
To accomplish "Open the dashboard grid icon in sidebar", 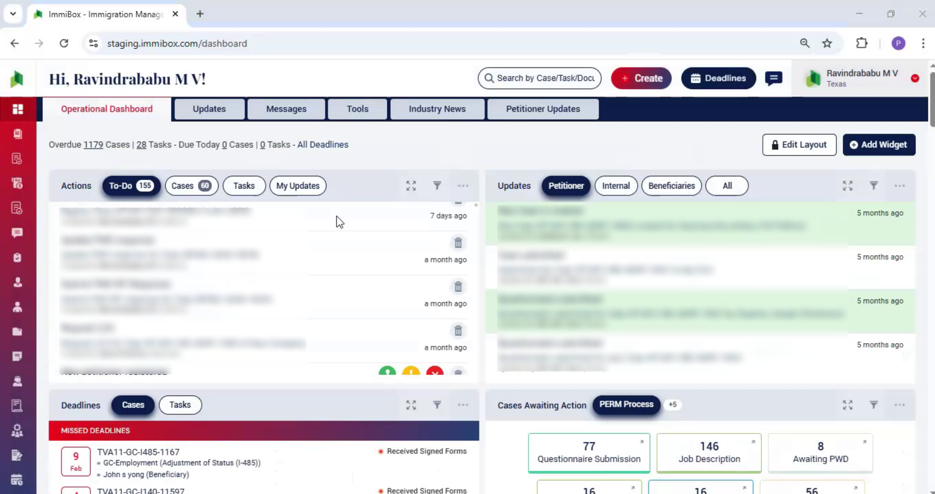I will click(x=18, y=109).
